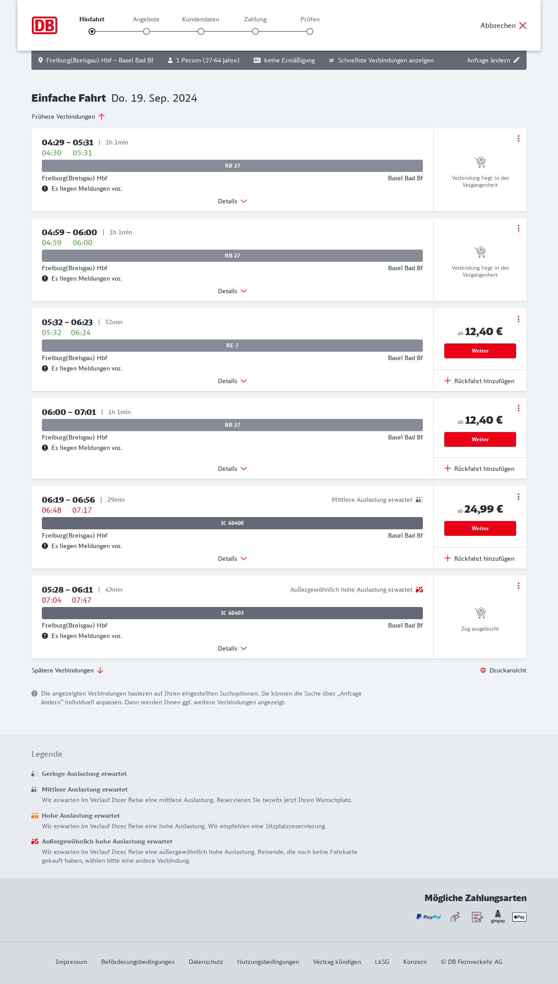Expand Details for IC 60403 connection
Viewport: 558px width, 984px height.
tap(232, 648)
